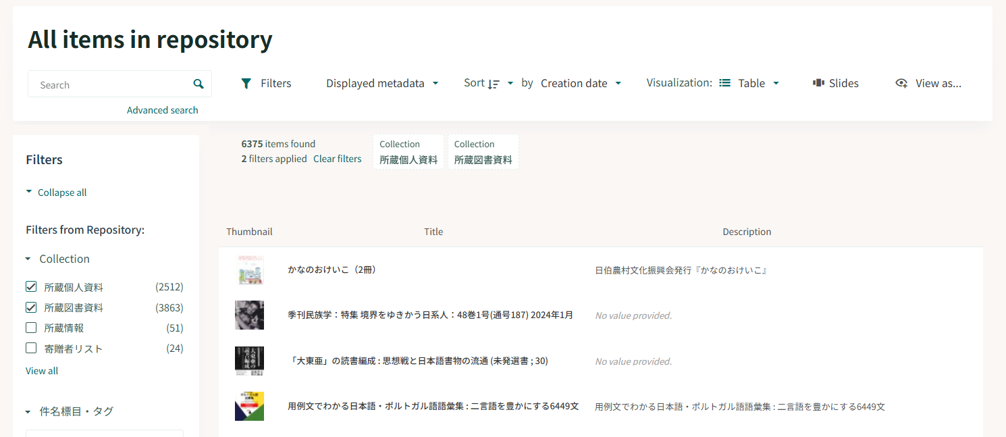This screenshot has width=1006, height=437.
Task: Open the Advanced search link
Action: pos(162,110)
